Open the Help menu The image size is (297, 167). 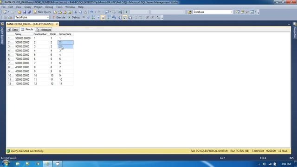click(x=81, y=7)
